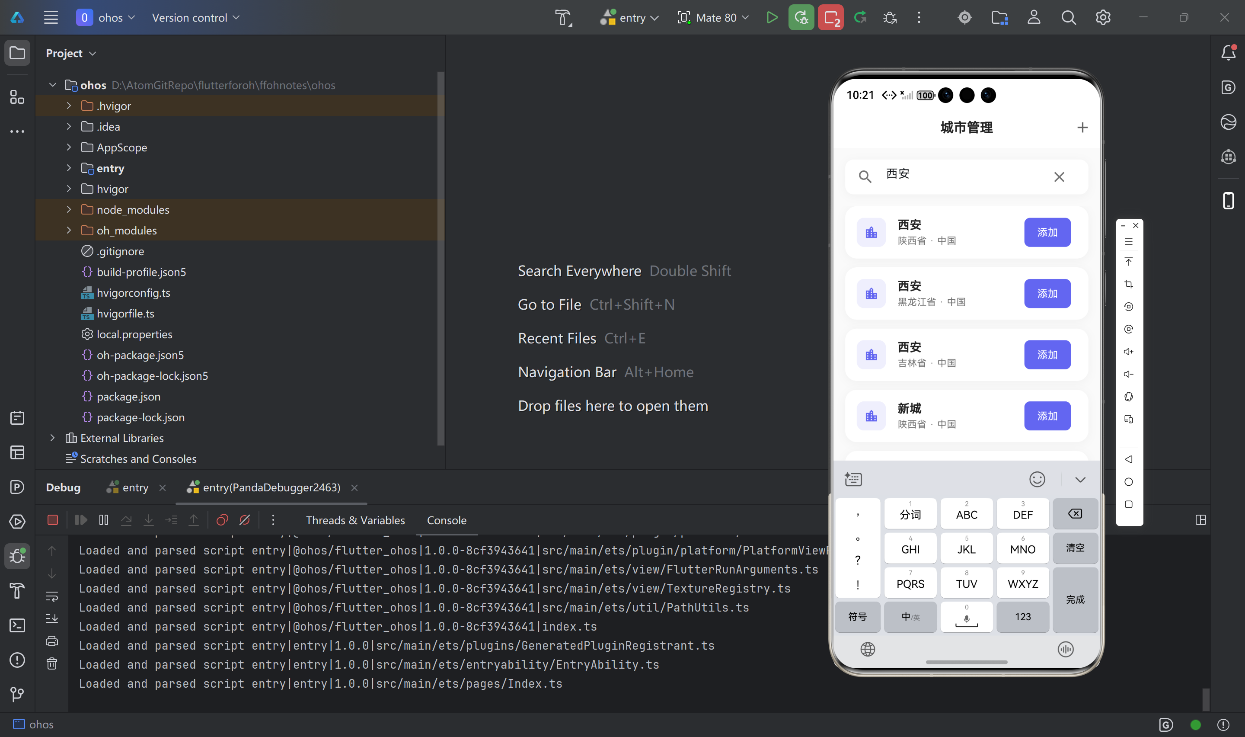The height and width of the screenshot is (737, 1245).
Task: Click the Mute Breakpoints icon
Action: coord(245,520)
